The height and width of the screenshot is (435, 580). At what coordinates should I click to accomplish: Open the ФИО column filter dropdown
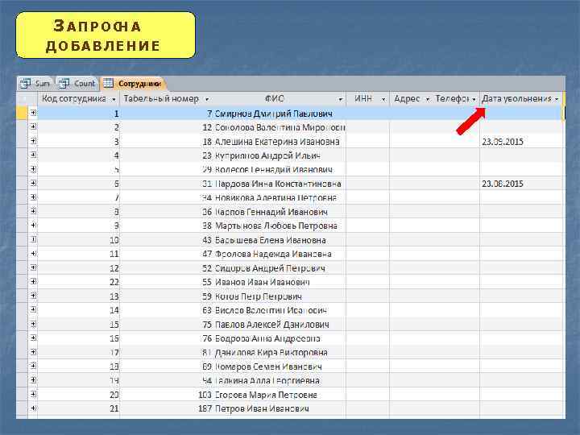(340, 99)
